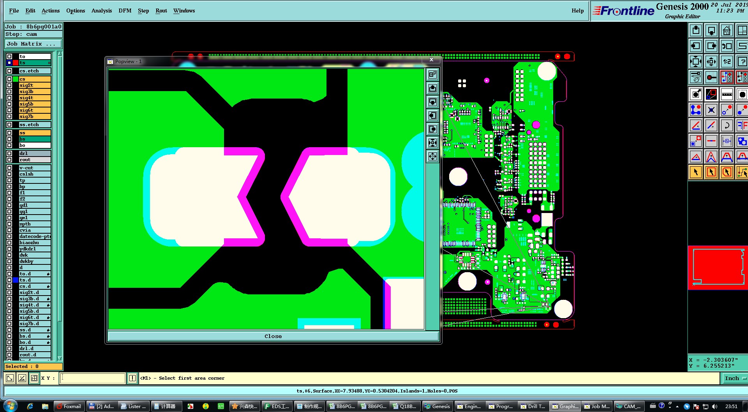Toggle the checkbox for layer sig5b
748x412 pixels.
point(9,104)
